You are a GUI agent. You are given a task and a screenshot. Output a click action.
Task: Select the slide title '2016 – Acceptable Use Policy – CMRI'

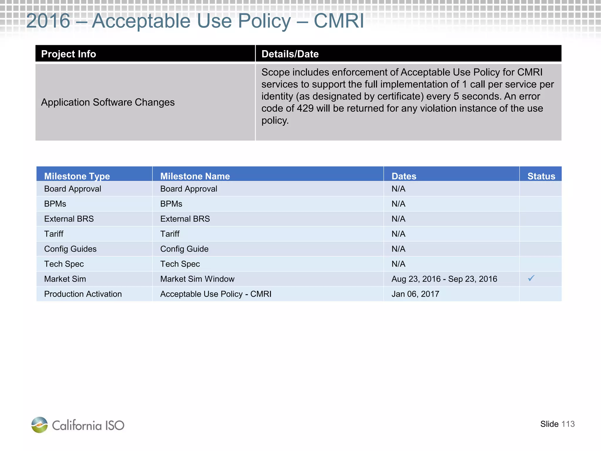(195, 21)
